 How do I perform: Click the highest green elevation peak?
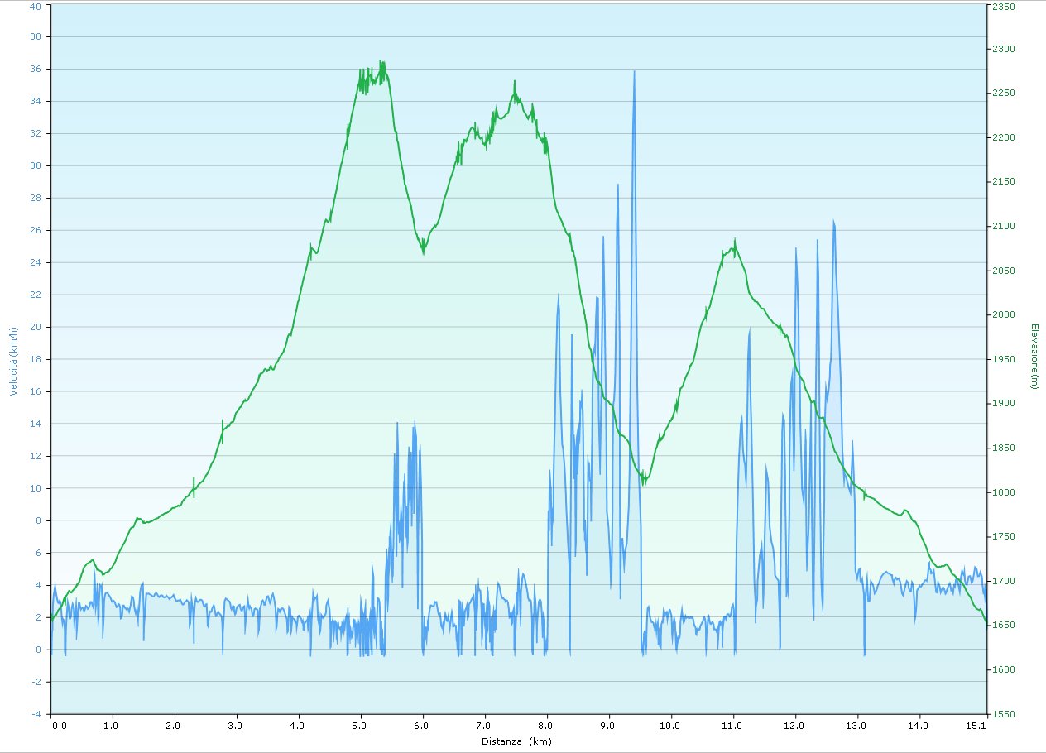coord(381,62)
